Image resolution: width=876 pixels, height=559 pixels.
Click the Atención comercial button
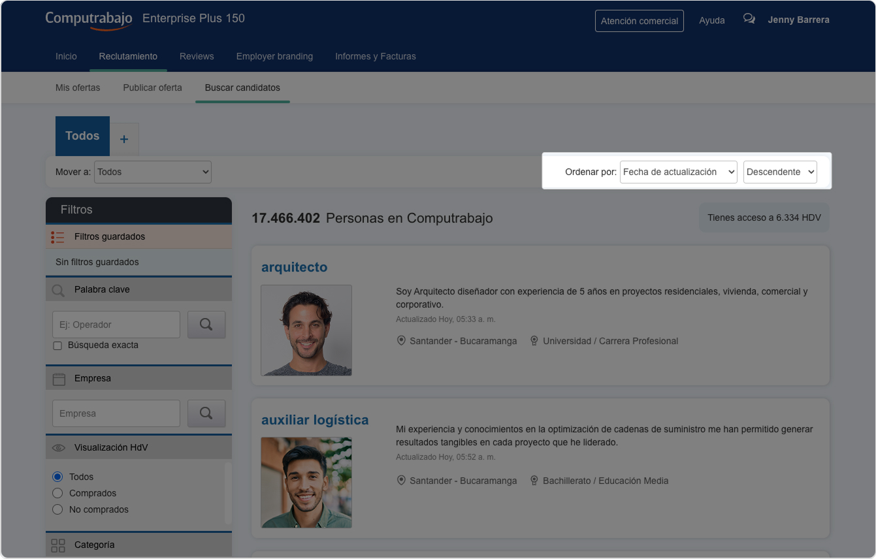pos(639,21)
